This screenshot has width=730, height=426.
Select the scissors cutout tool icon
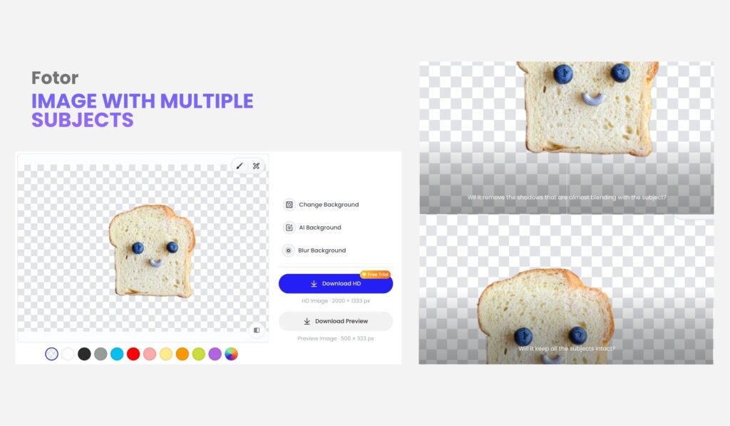pos(256,166)
